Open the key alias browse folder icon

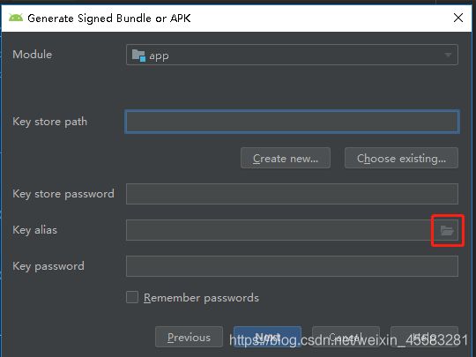coord(447,230)
